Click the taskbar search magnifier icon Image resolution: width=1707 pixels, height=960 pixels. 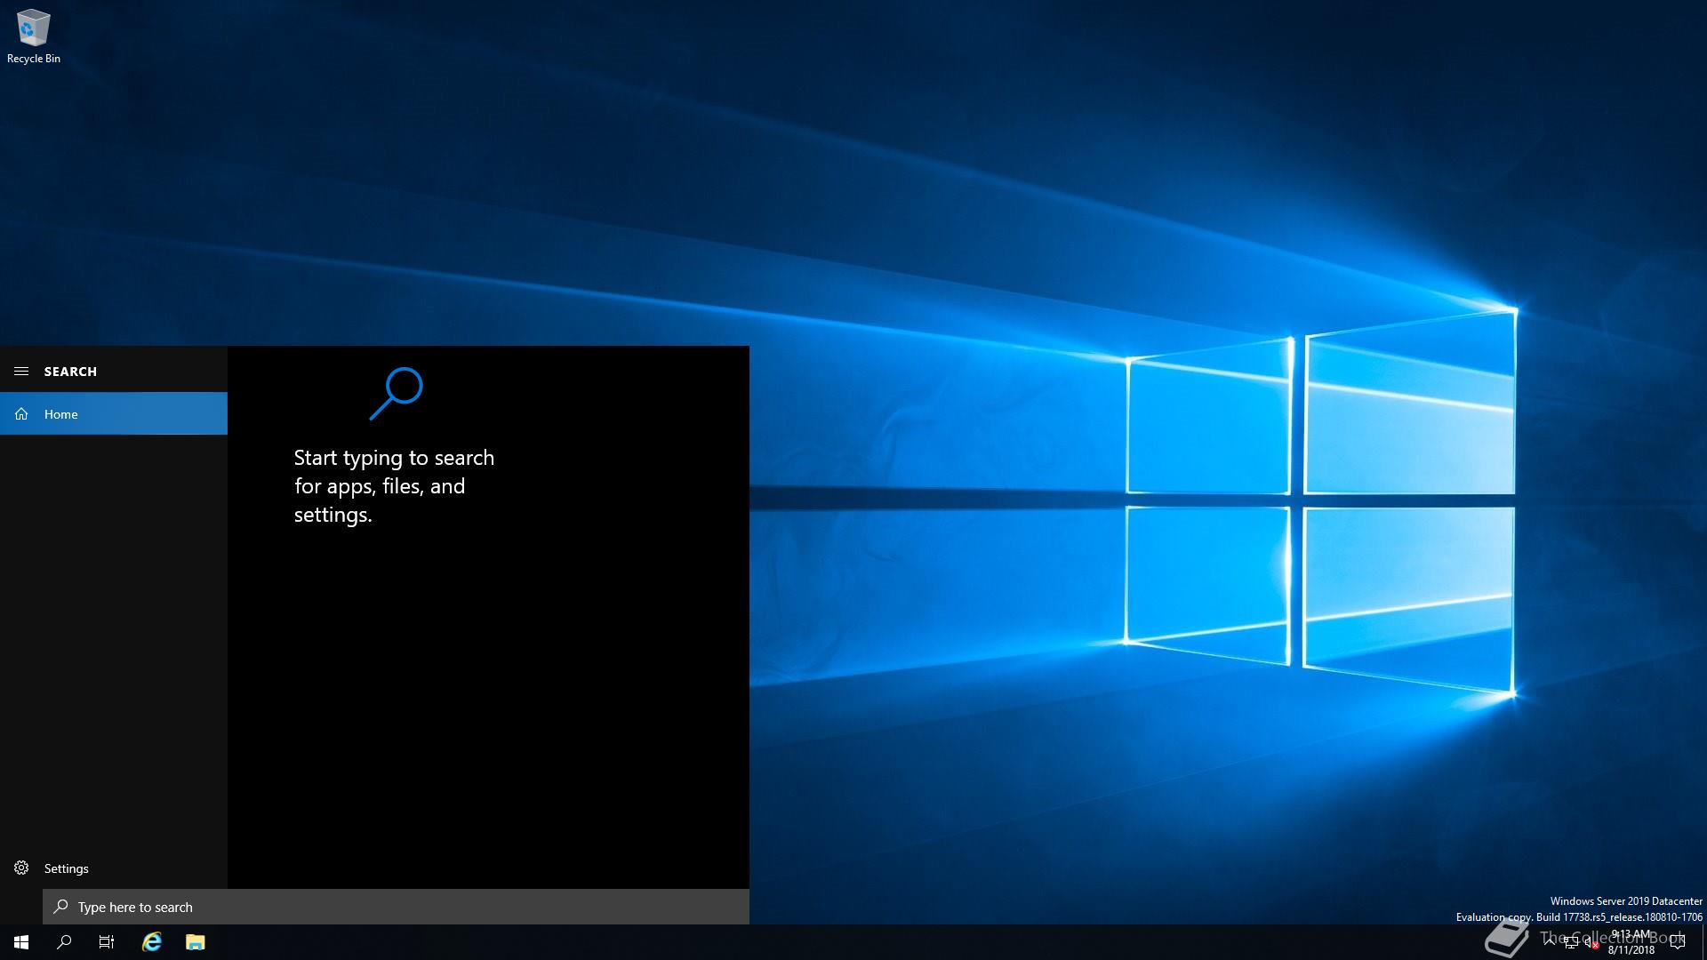click(64, 942)
